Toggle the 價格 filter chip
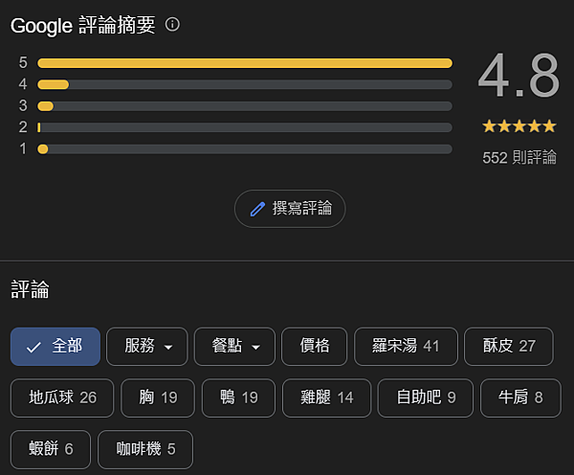 314,347
